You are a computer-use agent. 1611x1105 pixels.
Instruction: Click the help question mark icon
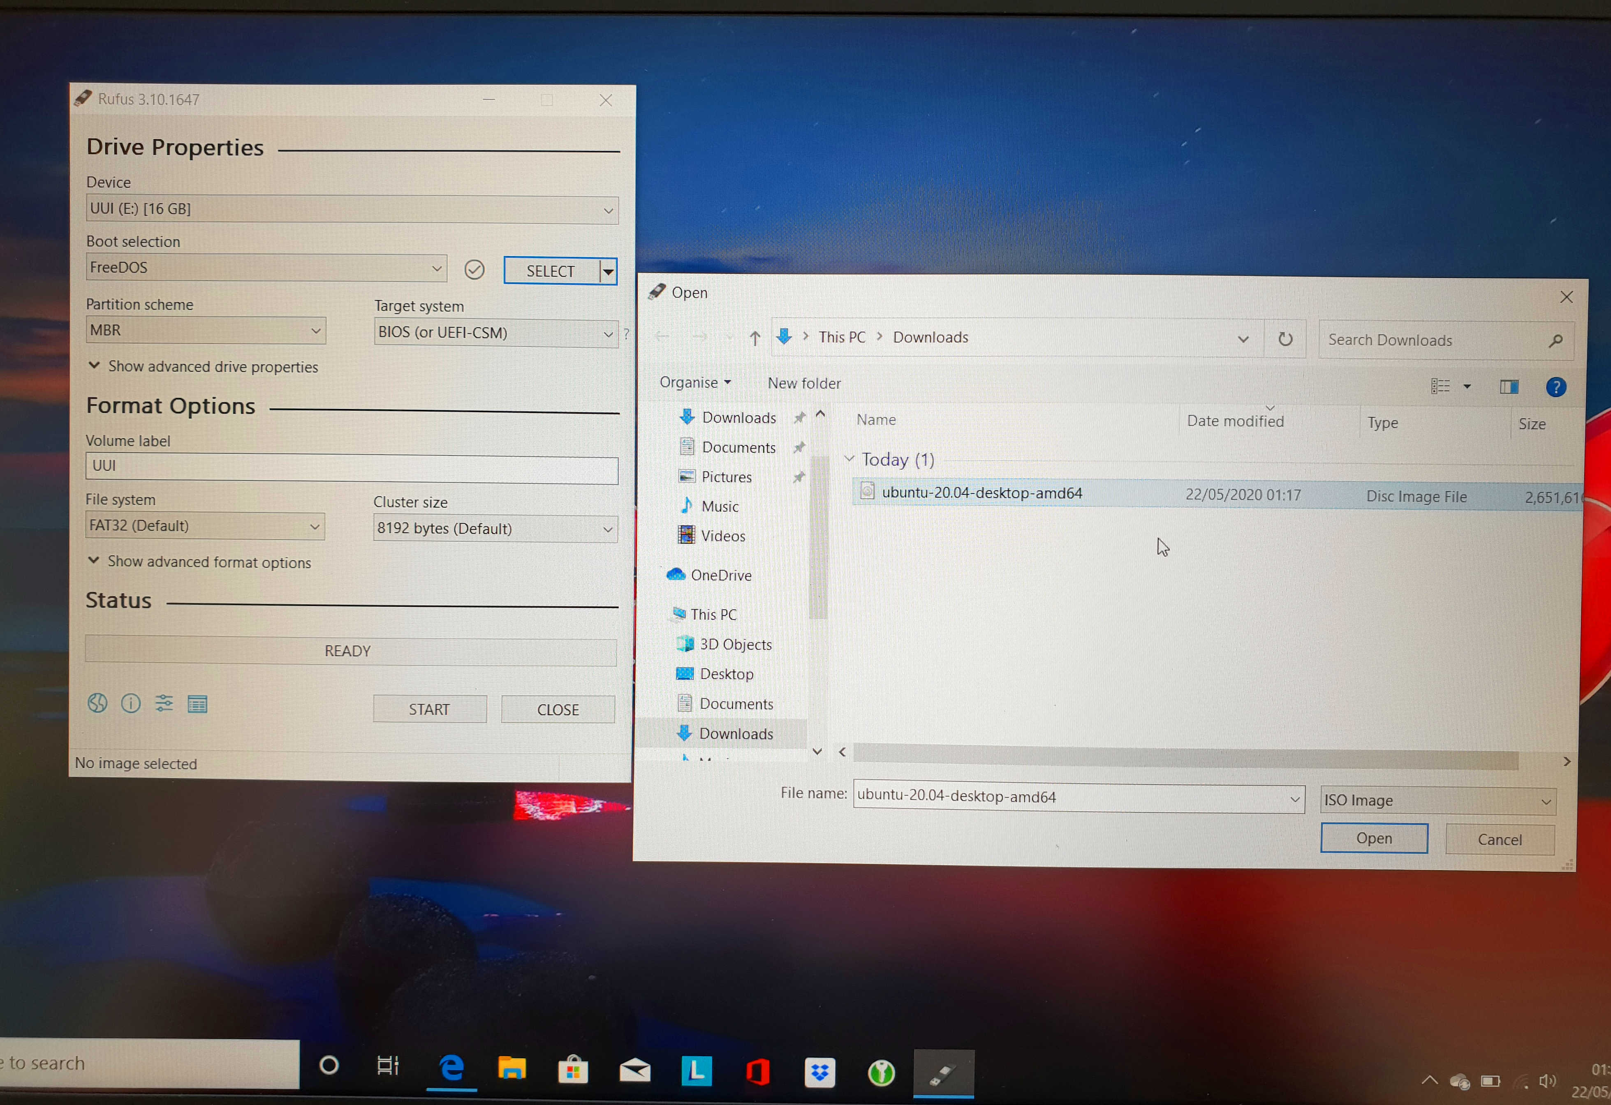pyautogui.click(x=1555, y=387)
